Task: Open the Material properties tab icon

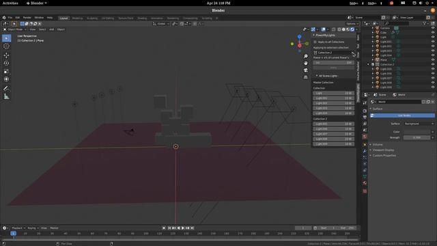Action: pyautogui.click(x=365, y=183)
